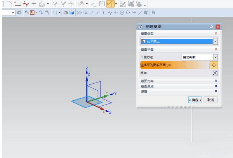Viewport: 233px width, 158px height.
Task: Click the specify plane crosshair icon
Action: 214,65
